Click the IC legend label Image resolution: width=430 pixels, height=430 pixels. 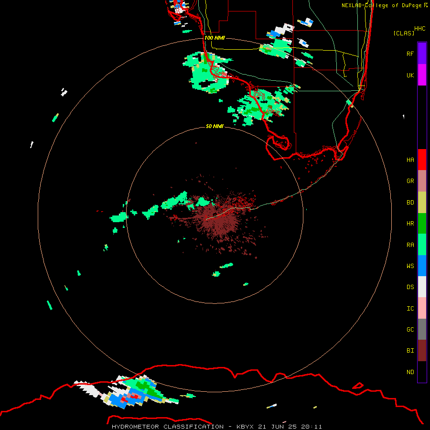[x=410, y=308]
